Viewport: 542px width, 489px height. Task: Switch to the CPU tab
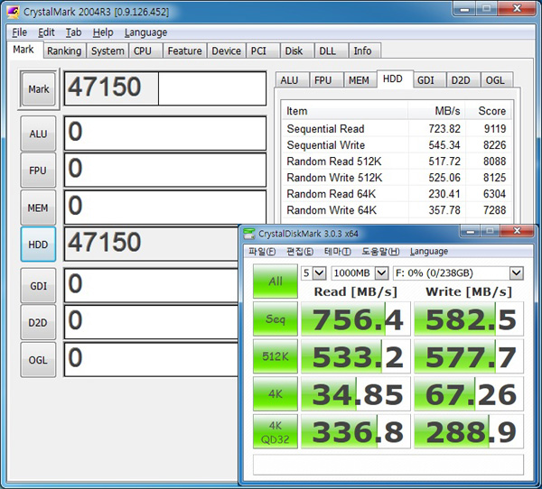coord(145,51)
